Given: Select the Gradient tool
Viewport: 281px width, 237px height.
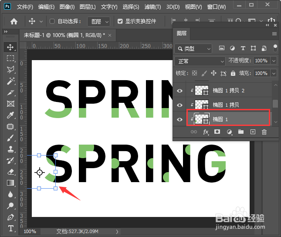Looking at the screenshot, I should (x=10, y=183).
